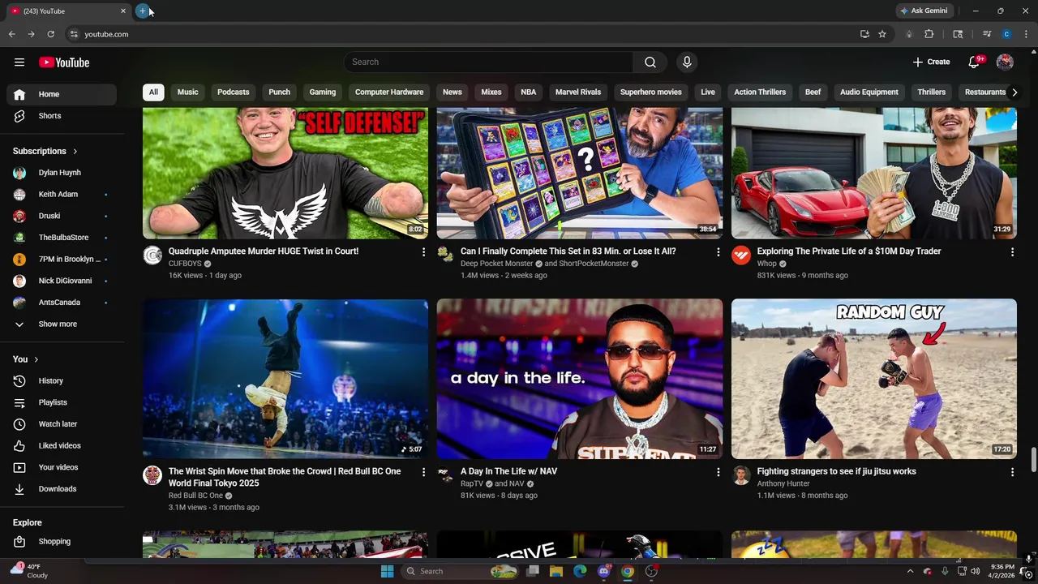Click taskbar Search box
Image resolution: width=1038 pixels, height=584 pixels.
click(460, 572)
